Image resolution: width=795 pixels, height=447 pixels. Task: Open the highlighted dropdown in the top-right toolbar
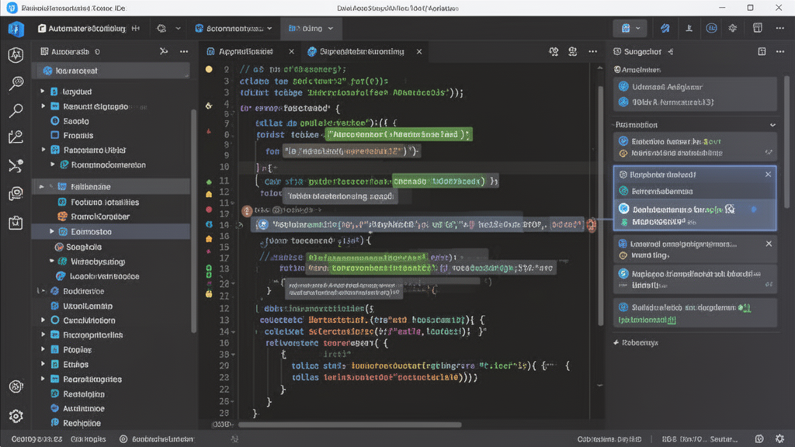pos(629,29)
